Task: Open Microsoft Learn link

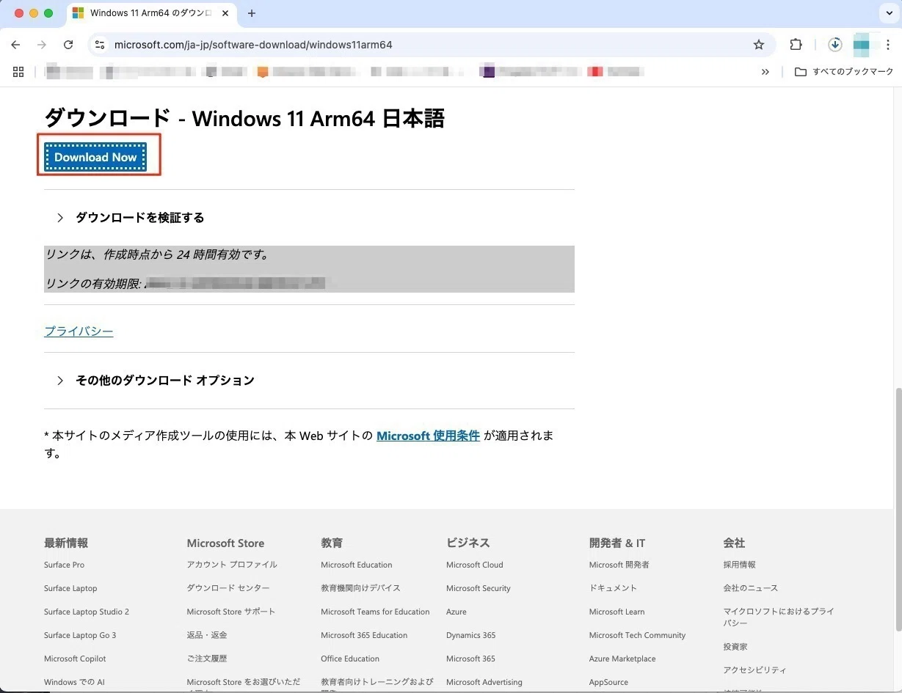Action: pos(617,612)
